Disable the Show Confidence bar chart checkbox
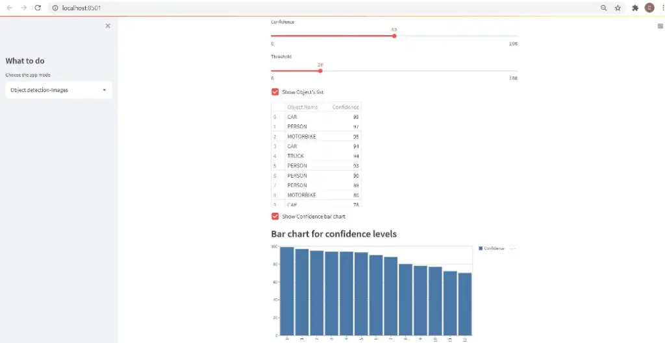Screen dimensions: 665x343 click(x=275, y=216)
